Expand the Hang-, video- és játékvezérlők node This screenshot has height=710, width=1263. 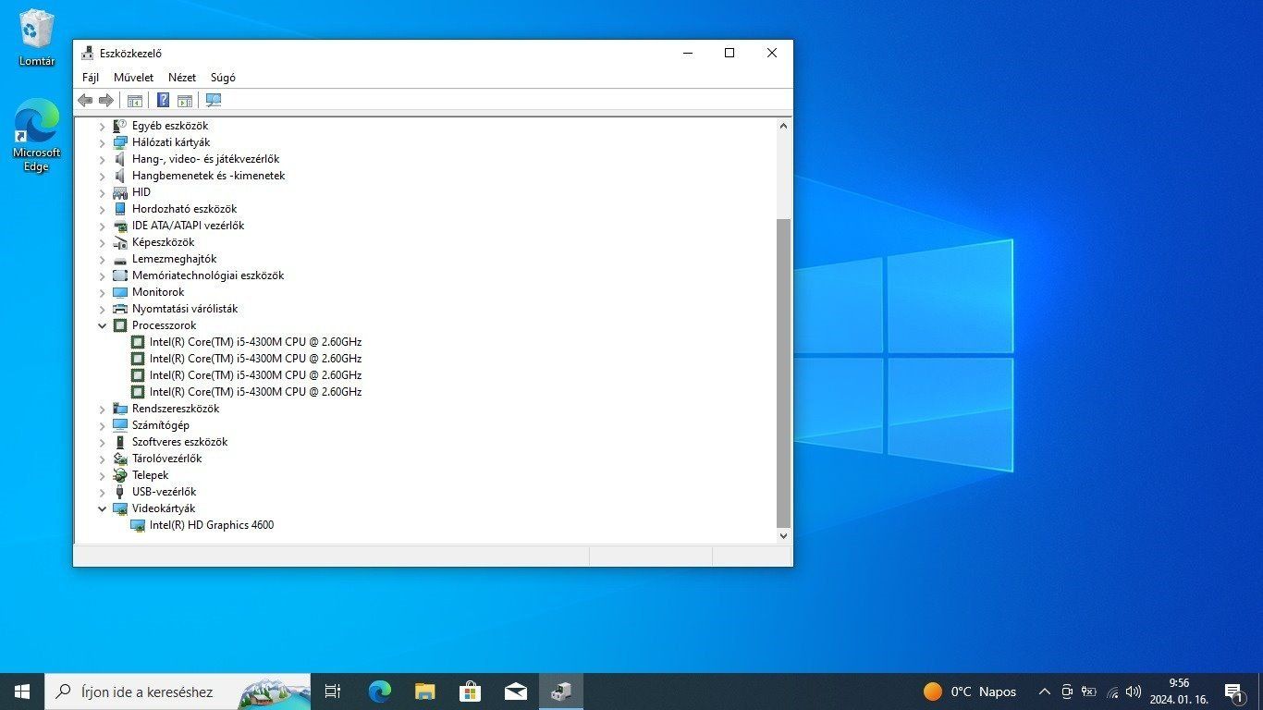point(103,159)
